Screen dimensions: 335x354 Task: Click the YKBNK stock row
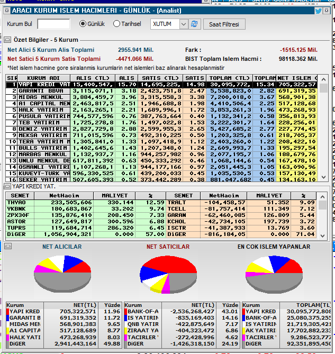coord(86,209)
